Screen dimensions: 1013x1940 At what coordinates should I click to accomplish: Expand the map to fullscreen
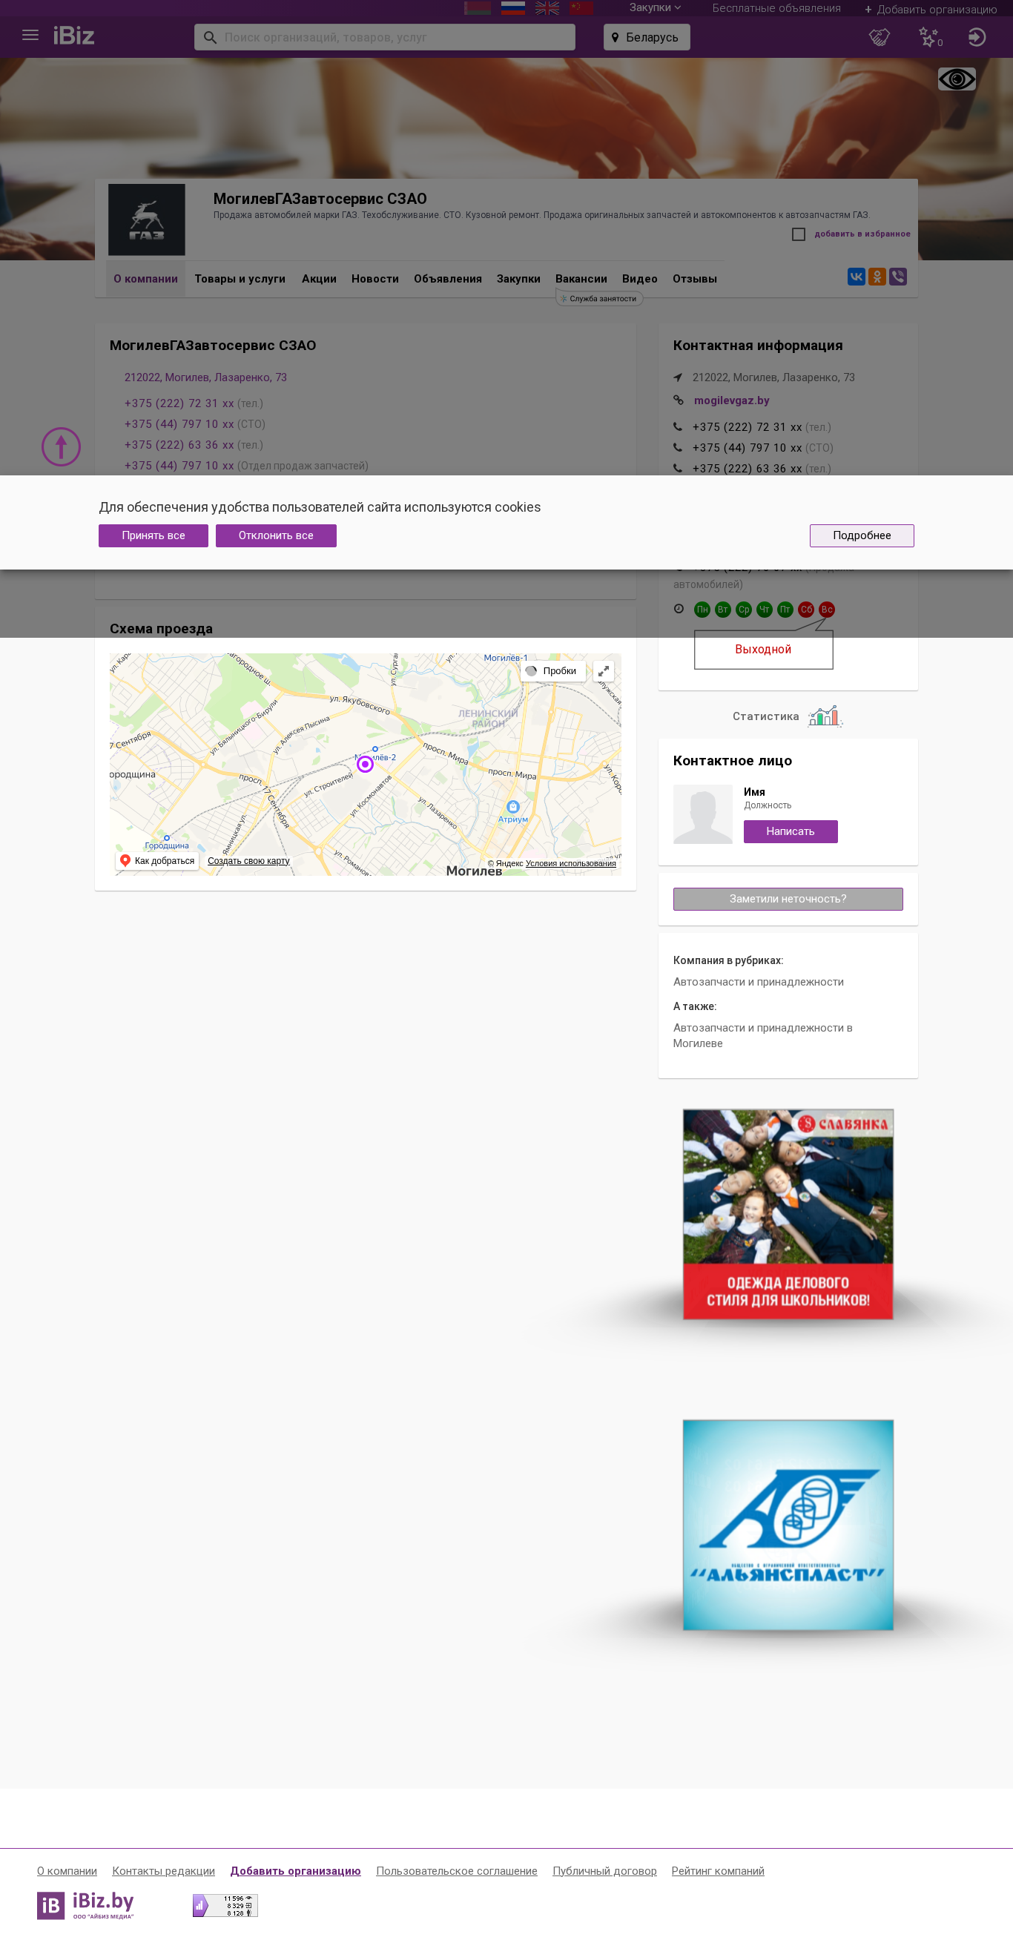tap(604, 670)
